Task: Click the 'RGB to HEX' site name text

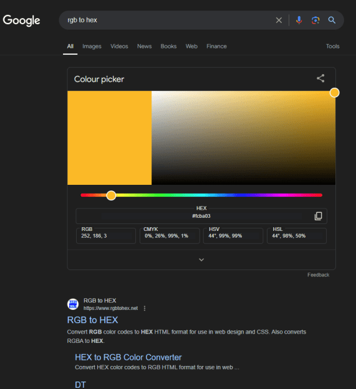Action: click(100, 301)
